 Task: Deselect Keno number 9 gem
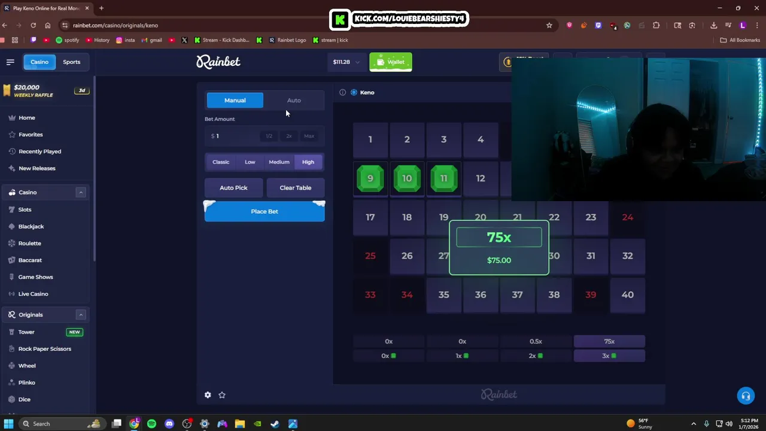(x=370, y=178)
